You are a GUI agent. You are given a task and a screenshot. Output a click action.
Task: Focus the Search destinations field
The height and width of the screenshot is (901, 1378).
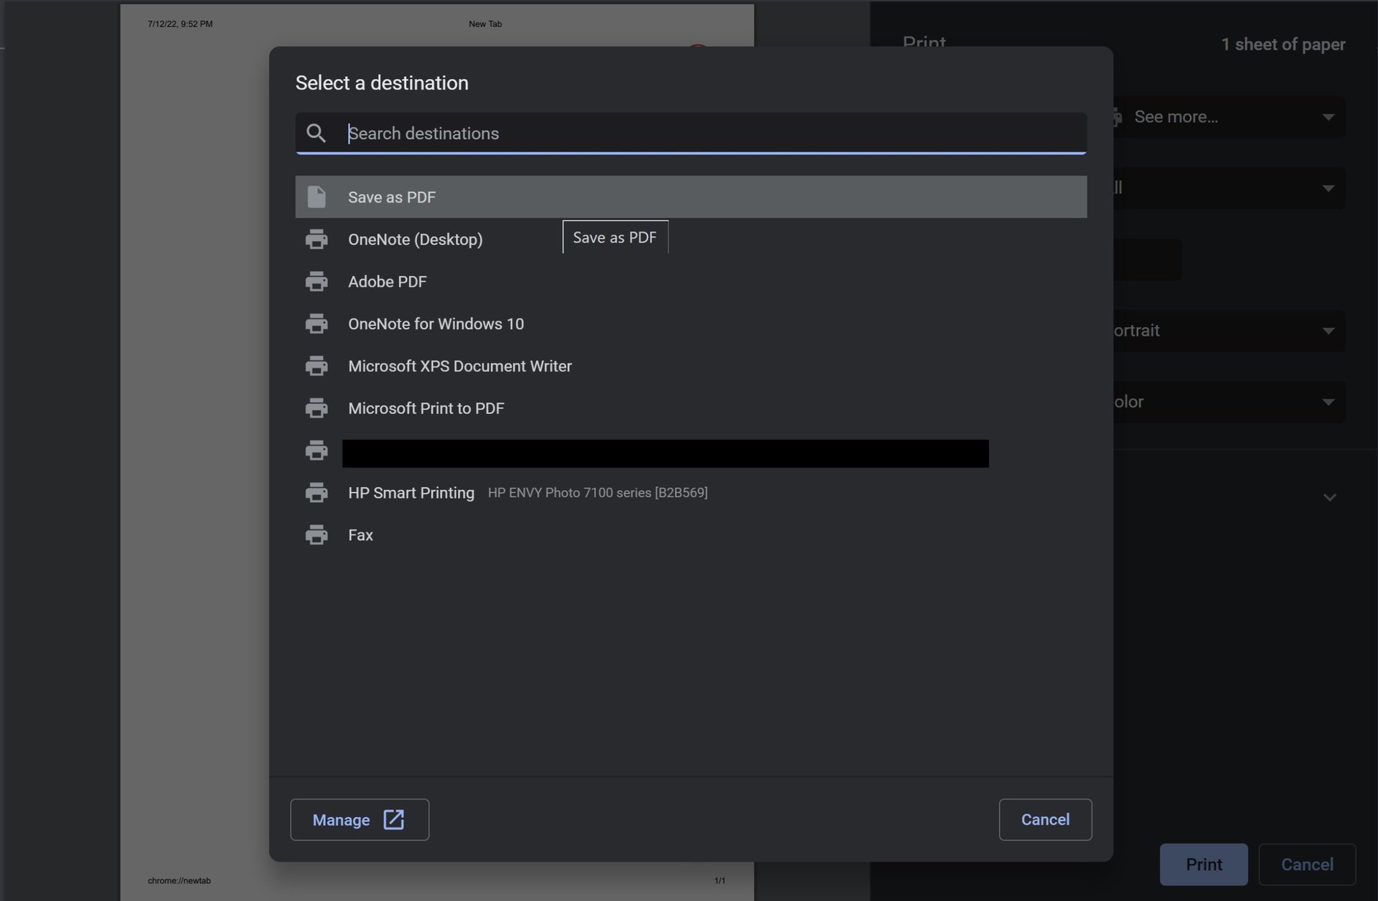pyautogui.click(x=690, y=133)
